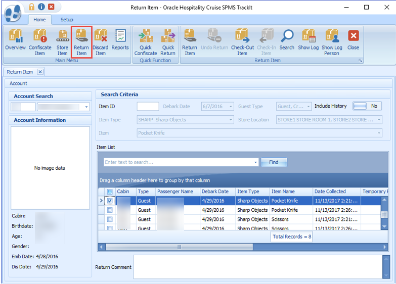396x284 pixels.
Task: Open the Discard Item function
Action: pos(101,42)
